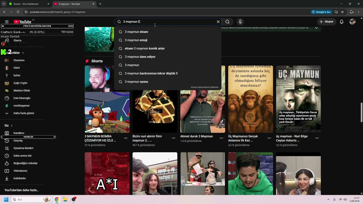Open the tab search dropdown arrow
Image resolution: width=363 pixels, height=204 pixels.
[4, 4]
